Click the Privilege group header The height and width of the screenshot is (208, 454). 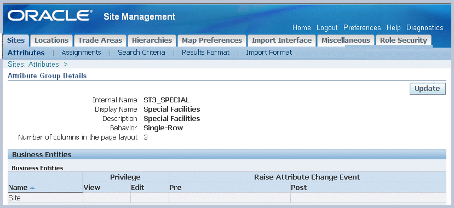click(125, 177)
